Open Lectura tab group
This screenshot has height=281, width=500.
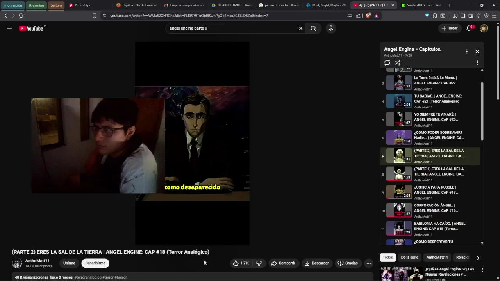click(56, 5)
